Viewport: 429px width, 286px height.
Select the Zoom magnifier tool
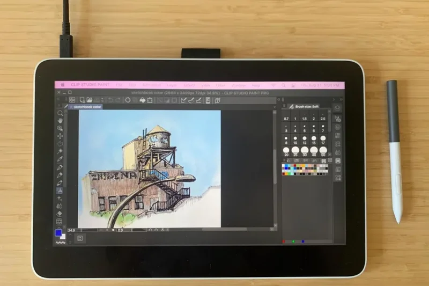(60, 113)
